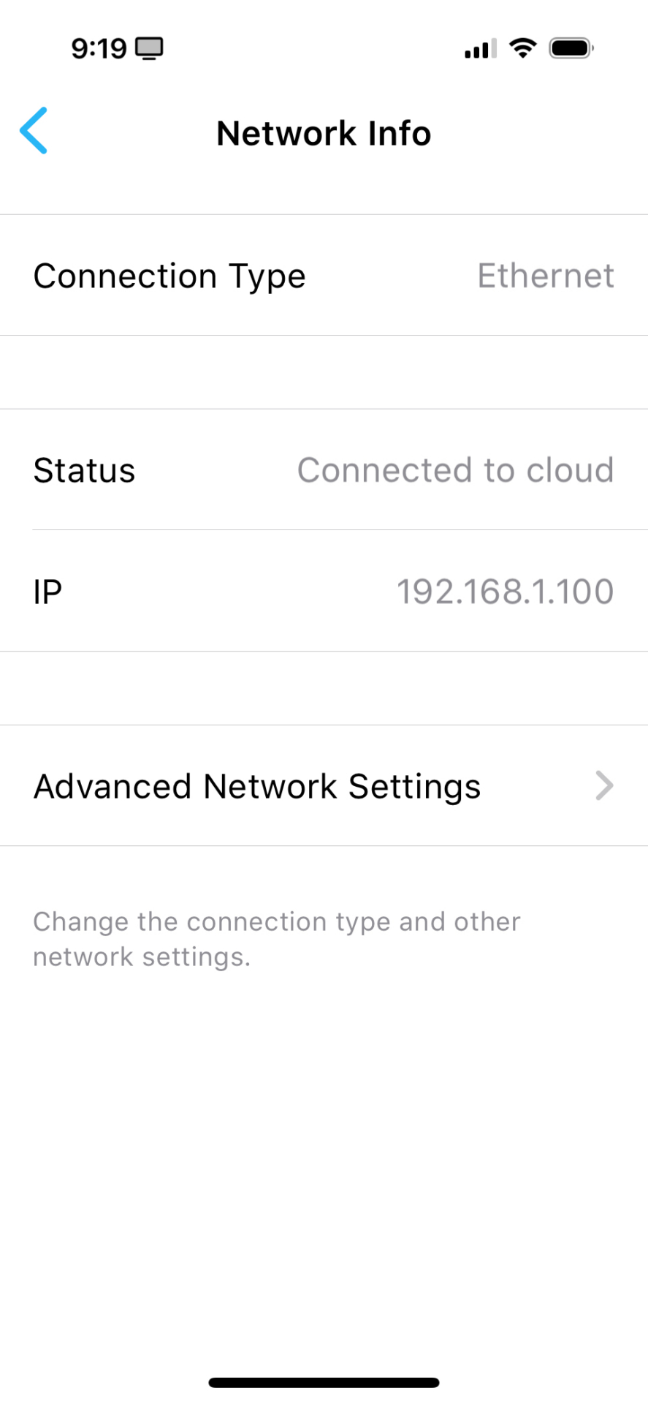Tap the cellular signal bars icon
The width and height of the screenshot is (648, 1404).
pos(480,49)
